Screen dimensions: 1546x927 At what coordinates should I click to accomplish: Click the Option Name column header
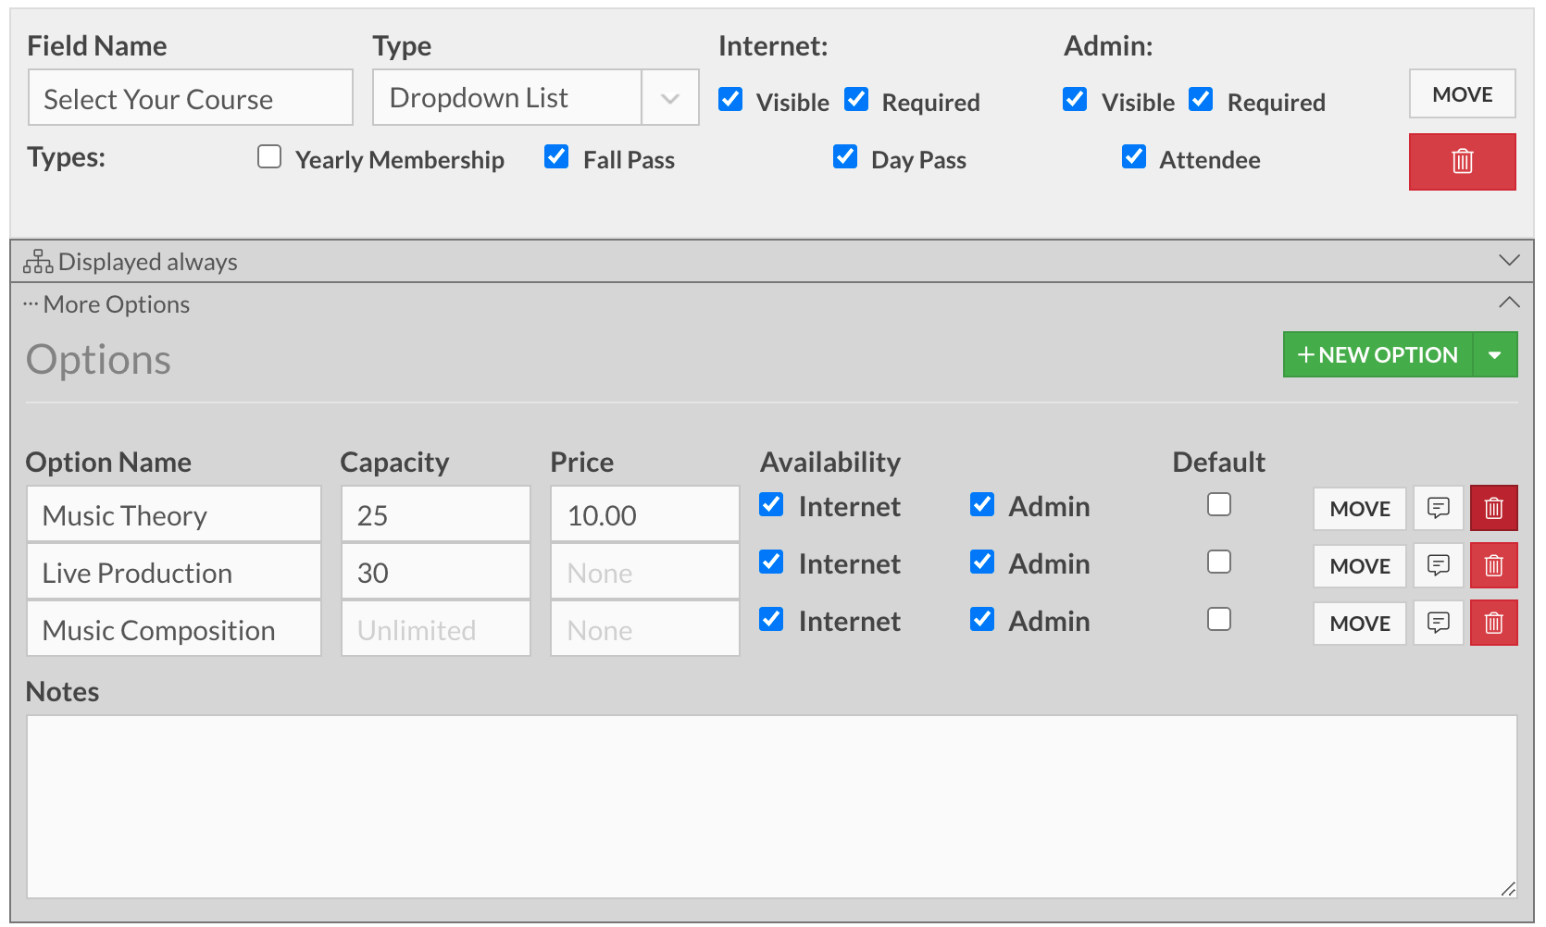pyautogui.click(x=108, y=462)
